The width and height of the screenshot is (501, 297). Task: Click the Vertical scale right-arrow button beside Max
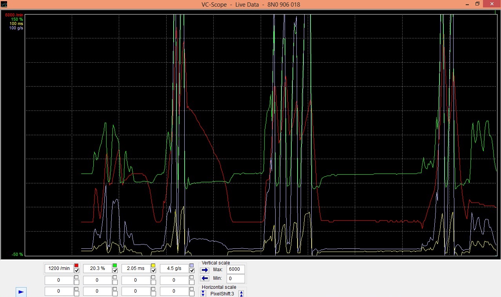coord(205,270)
